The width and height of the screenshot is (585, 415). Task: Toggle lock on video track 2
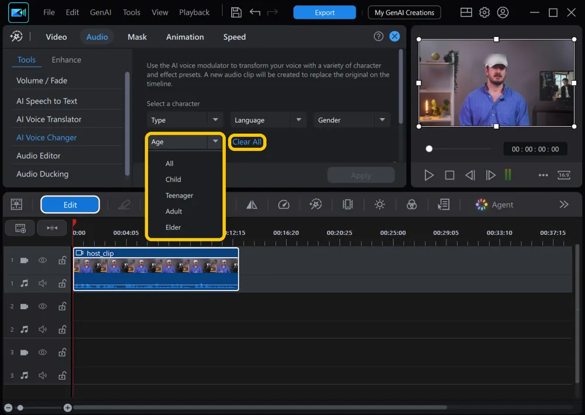click(x=63, y=306)
